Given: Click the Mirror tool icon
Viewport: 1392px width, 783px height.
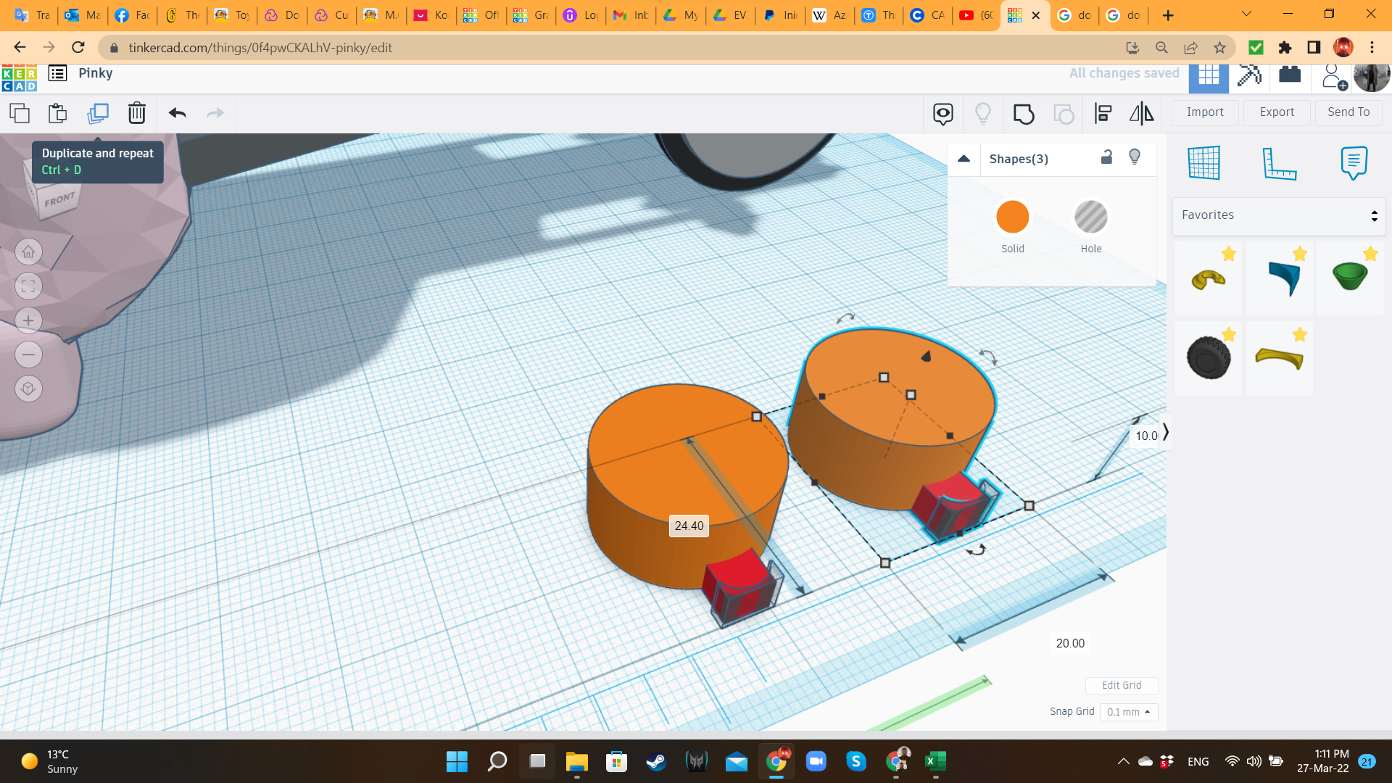Looking at the screenshot, I should [1141, 114].
